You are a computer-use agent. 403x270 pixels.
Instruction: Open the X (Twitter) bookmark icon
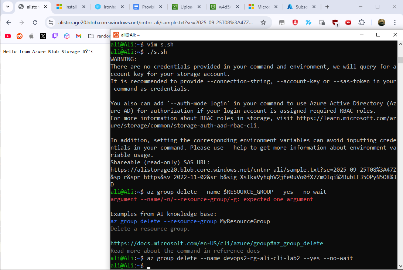[43, 36]
